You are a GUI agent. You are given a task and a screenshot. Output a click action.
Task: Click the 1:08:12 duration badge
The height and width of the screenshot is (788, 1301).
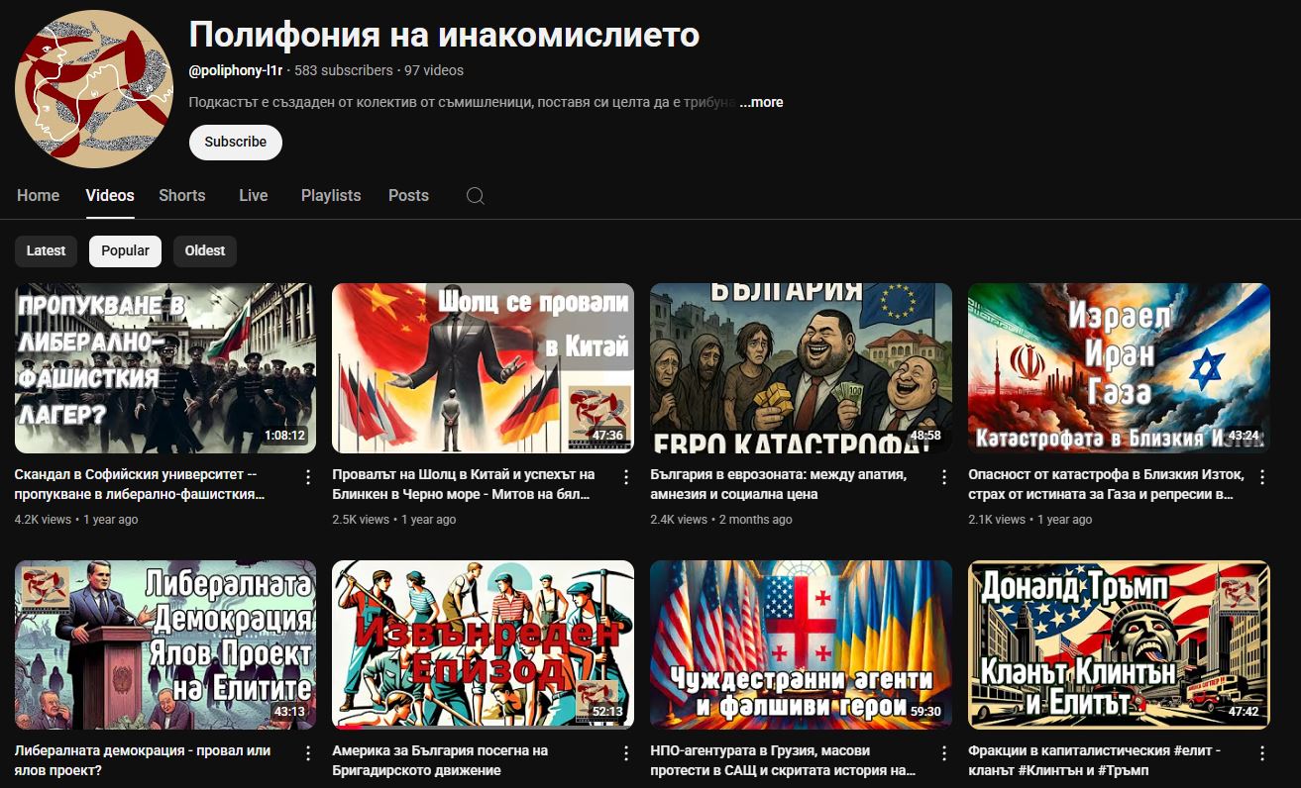[285, 436]
